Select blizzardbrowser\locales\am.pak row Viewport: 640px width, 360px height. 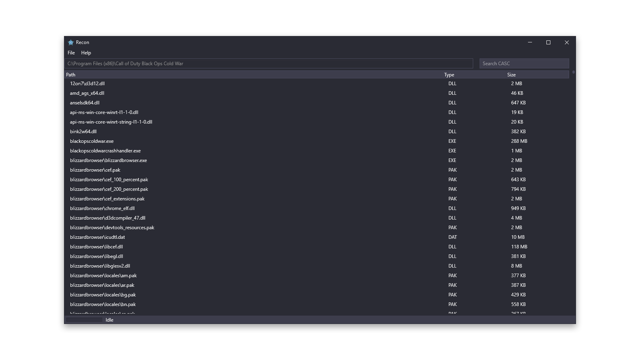317,276
